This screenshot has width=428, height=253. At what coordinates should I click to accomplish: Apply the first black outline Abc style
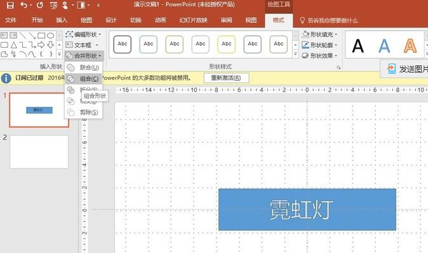(122, 44)
